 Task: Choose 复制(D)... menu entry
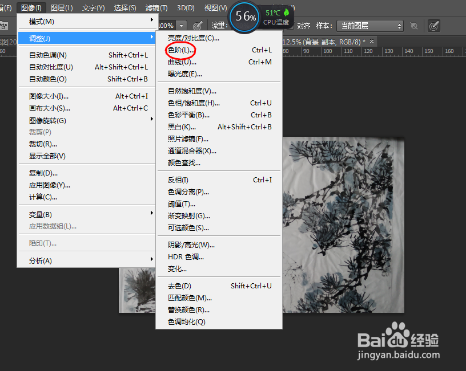[87, 173]
